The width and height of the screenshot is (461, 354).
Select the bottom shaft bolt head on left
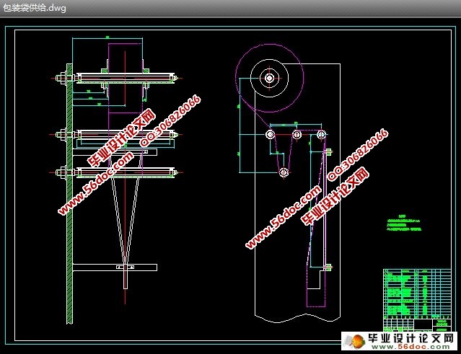62,172
